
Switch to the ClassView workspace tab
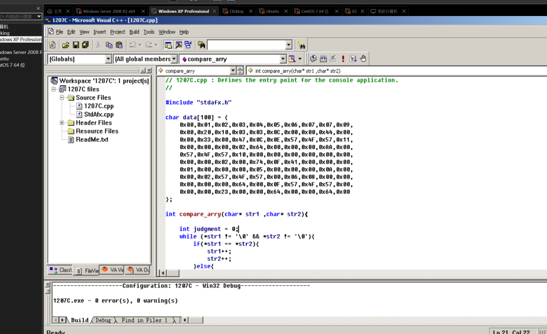[60, 270]
